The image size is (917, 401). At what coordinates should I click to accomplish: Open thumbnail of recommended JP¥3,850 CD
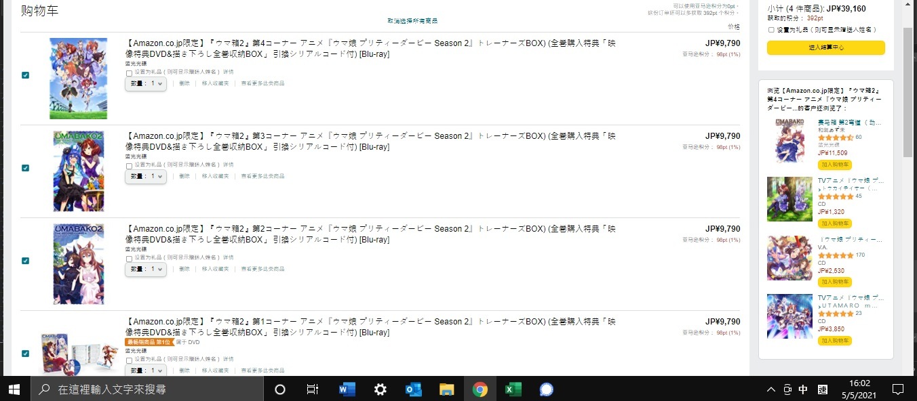click(x=789, y=316)
